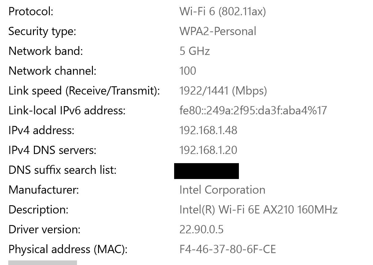This screenshot has width=373, height=265.
Task: Select the 1922/1441 (Mbps) link speed value
Action: click(x=223, y=91)
